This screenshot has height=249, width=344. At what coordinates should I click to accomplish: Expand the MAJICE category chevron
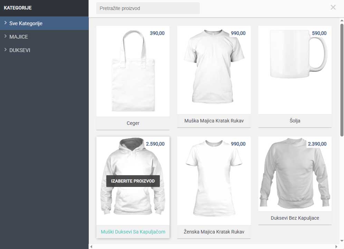click(x=5, y=37)
